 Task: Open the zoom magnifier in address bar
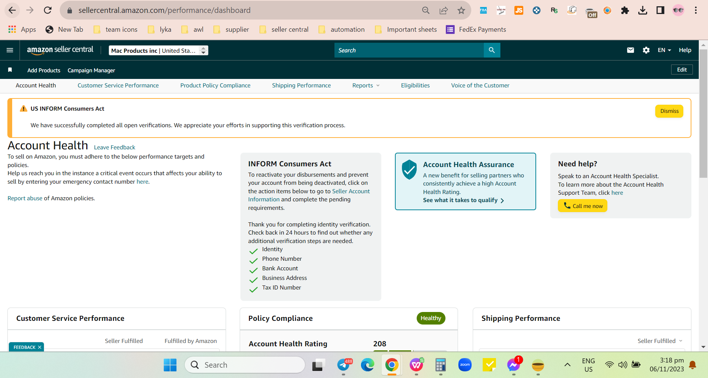point(426,10)
